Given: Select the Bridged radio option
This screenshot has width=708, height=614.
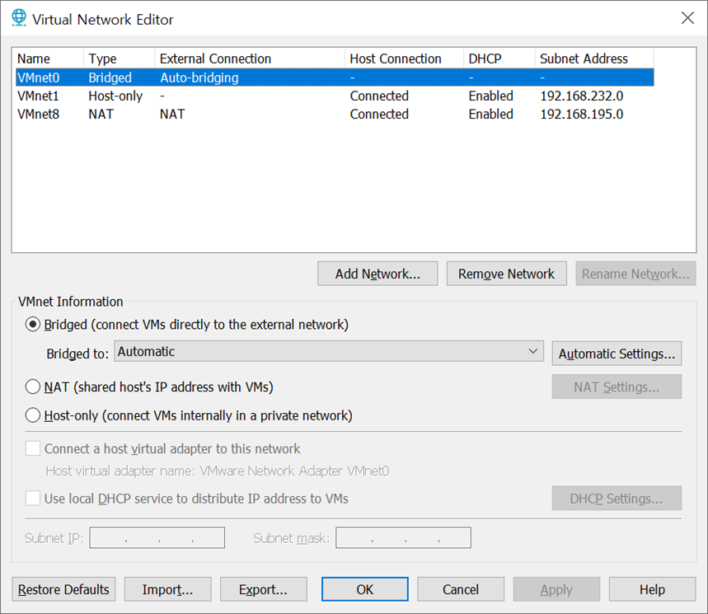Looking at the screenshot, I should 32,325.
